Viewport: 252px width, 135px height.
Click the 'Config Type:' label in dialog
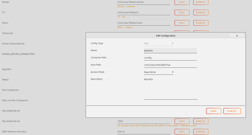click(97, 43)
